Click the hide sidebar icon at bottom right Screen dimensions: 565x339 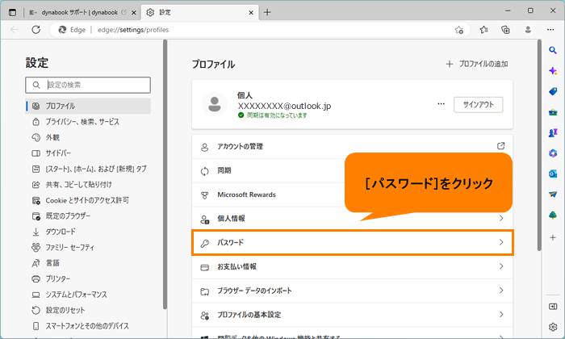[553, 307]
